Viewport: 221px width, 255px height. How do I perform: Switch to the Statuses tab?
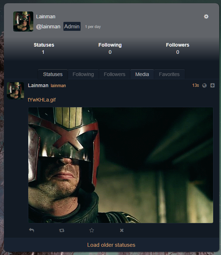coord(53,74)
